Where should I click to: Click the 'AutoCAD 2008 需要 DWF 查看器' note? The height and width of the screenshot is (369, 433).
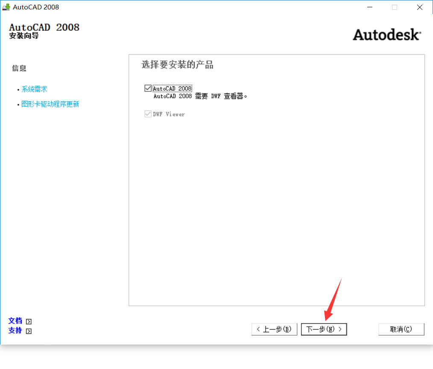200,96
